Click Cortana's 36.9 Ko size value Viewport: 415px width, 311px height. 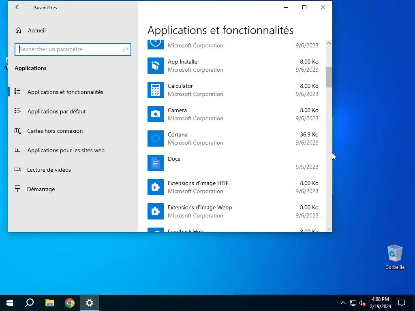[309, 134]
